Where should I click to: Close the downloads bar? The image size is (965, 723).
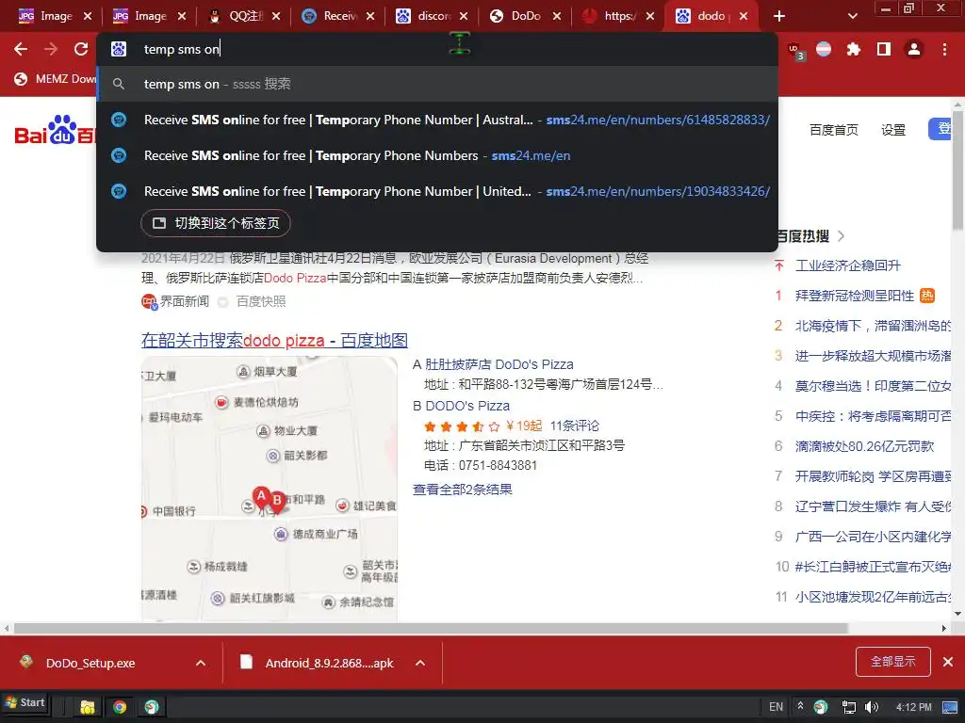pos(948,662)
